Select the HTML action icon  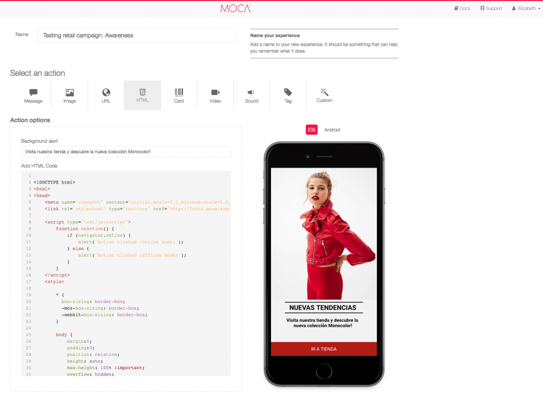coord(142,95)
